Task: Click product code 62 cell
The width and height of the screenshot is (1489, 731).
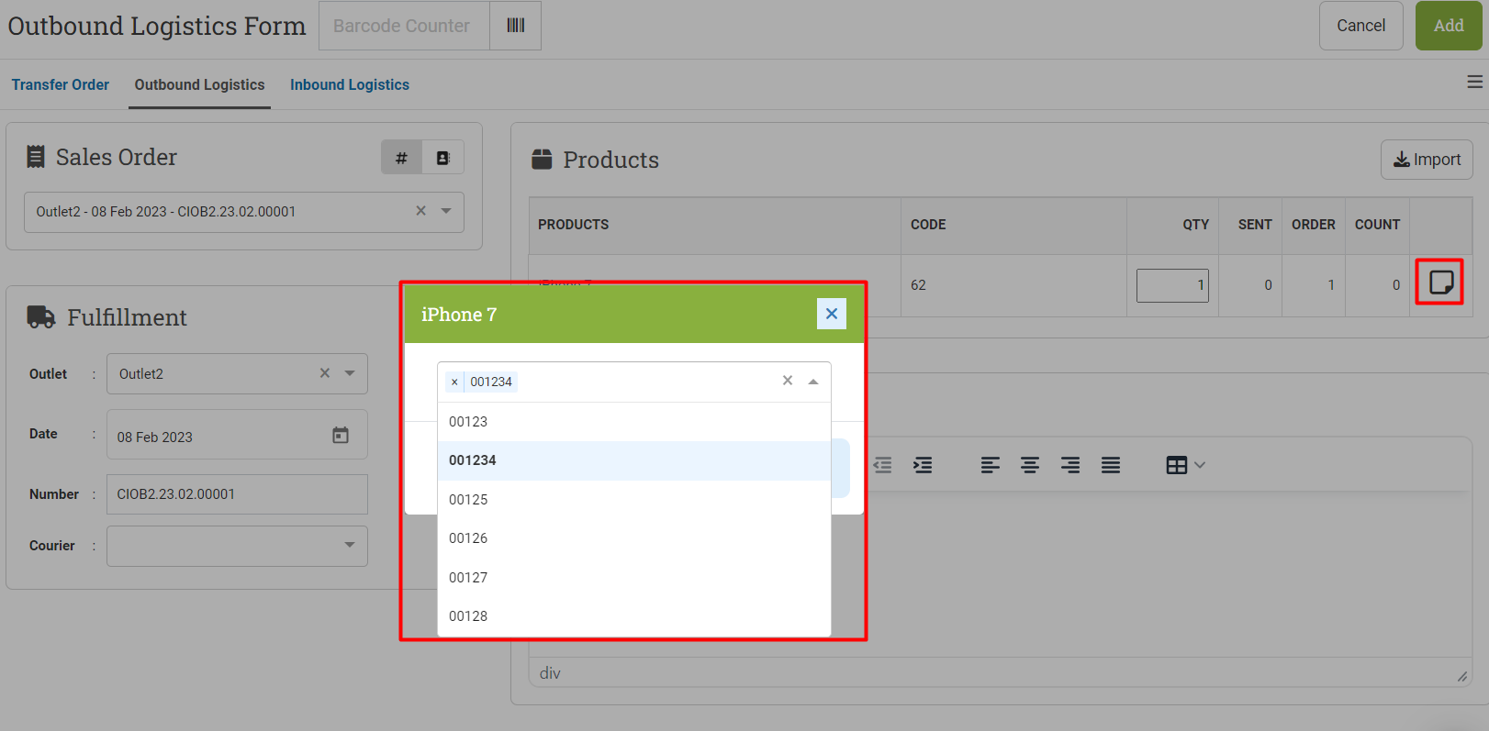Action: tap(1013, 285)
